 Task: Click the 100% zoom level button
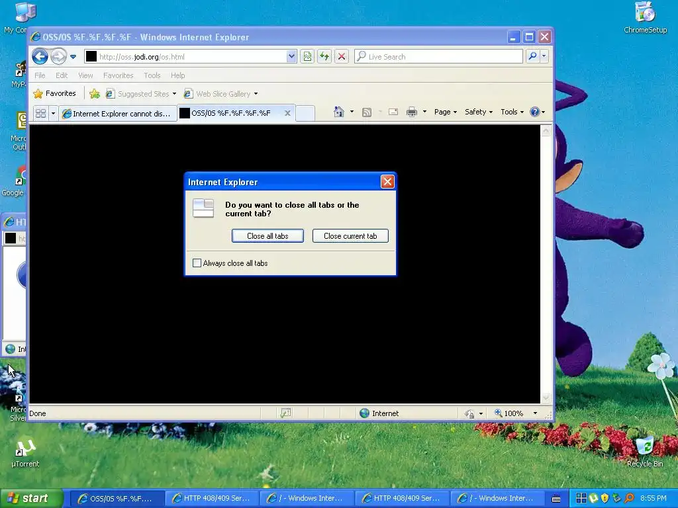[x=509, y=413]
